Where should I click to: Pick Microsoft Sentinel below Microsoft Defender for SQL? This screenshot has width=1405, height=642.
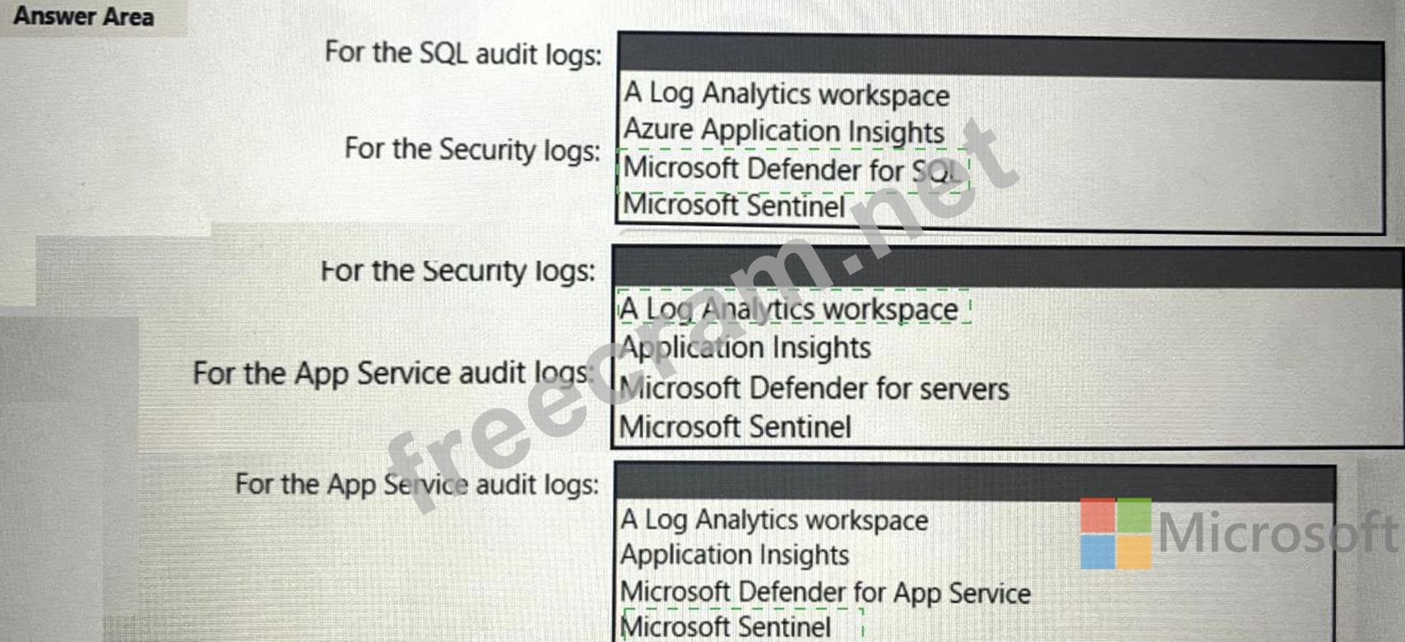734,205
